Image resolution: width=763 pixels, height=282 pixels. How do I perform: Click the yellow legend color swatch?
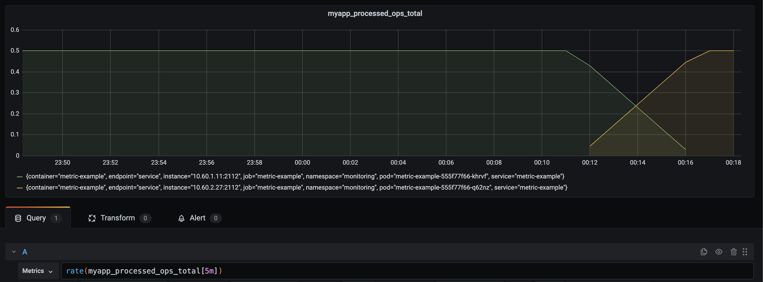(x=19, y=188)
